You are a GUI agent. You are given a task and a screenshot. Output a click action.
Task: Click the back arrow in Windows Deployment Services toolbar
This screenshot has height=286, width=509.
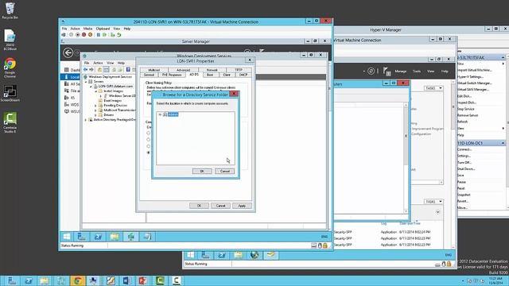pyautogui.click(x=85, y=69)
